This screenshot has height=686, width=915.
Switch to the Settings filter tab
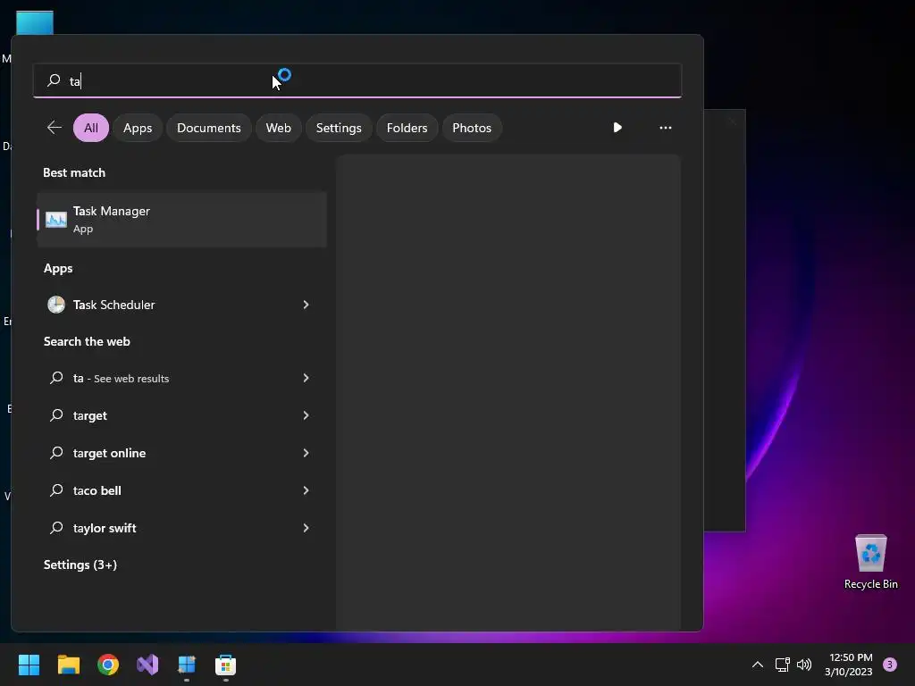coord(339,128)
